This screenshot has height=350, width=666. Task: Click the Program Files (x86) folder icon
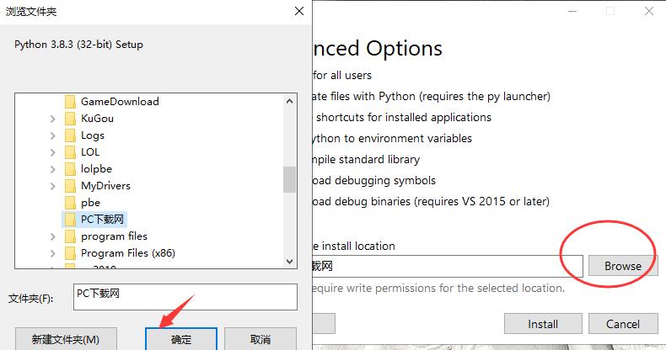pyautogui.click(x=70, y=253)
